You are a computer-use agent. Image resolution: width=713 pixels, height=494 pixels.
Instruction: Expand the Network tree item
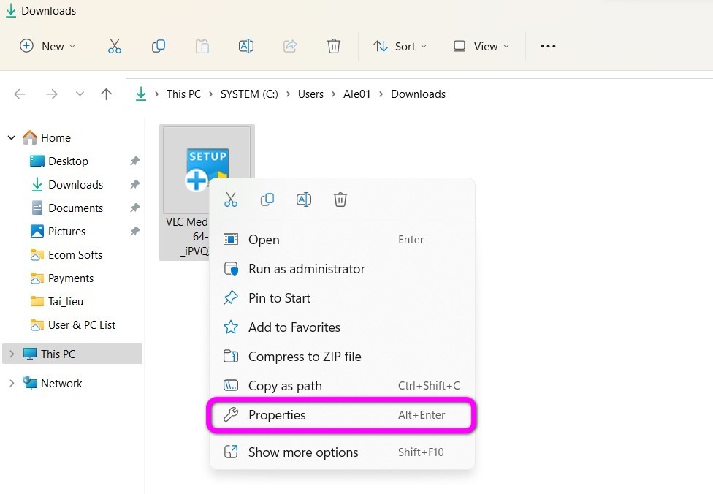[x=11, y=383]
